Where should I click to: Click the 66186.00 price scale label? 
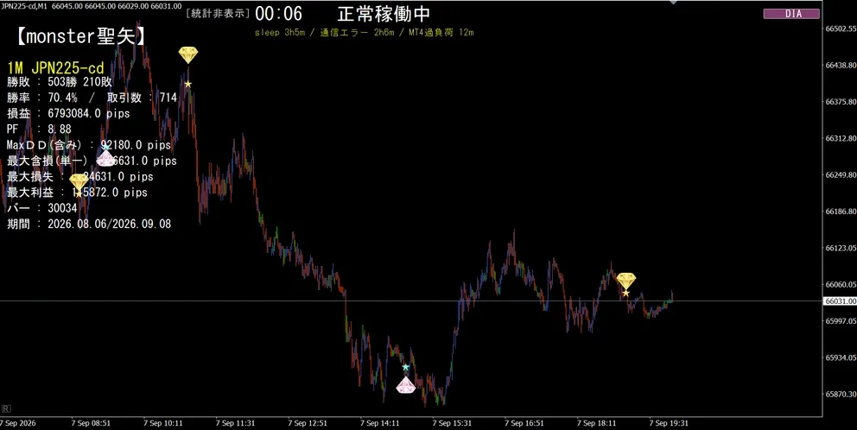click(840, 212)
